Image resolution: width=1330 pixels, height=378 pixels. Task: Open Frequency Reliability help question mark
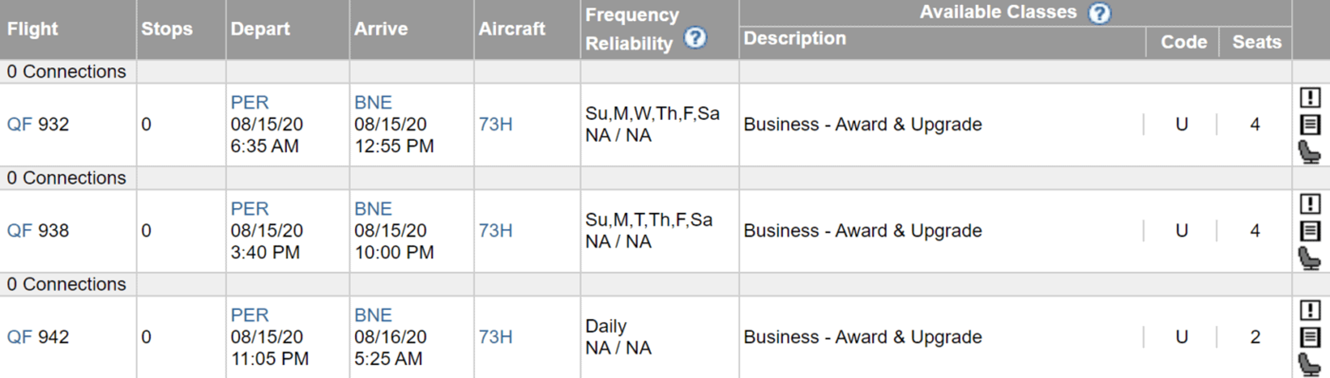[x=695, y=38]
